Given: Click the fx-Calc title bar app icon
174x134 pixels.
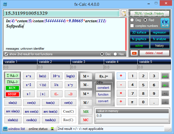Looking at the screenshot, I should [5, 4].
